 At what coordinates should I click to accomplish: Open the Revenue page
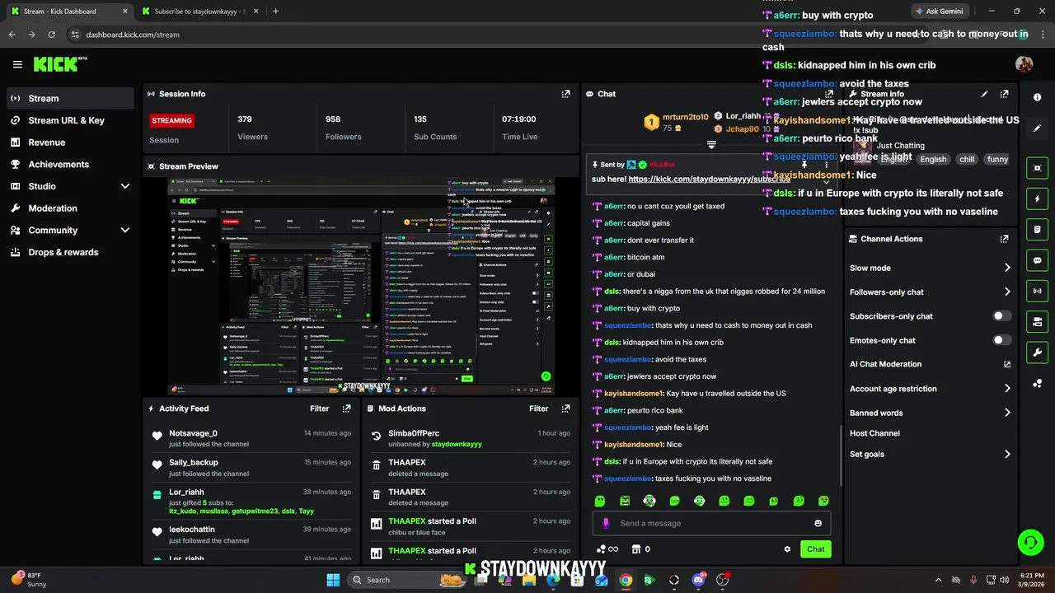click(x=70, y=142)
